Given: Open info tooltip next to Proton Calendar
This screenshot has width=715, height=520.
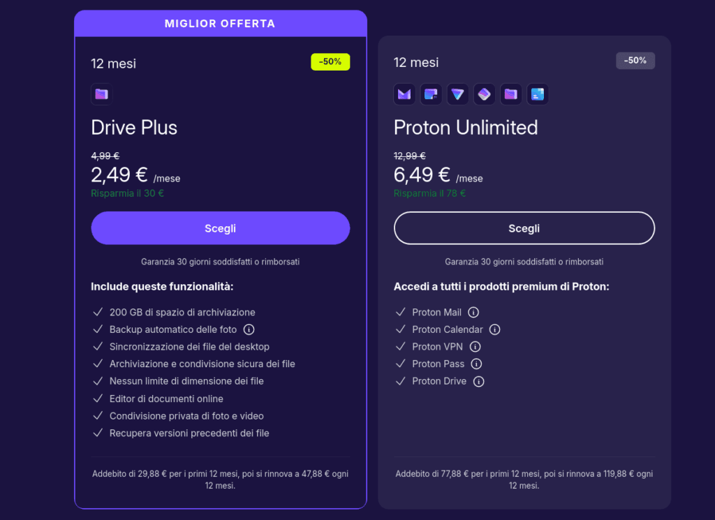Looking at the screenshot, I should pos(495,329).
